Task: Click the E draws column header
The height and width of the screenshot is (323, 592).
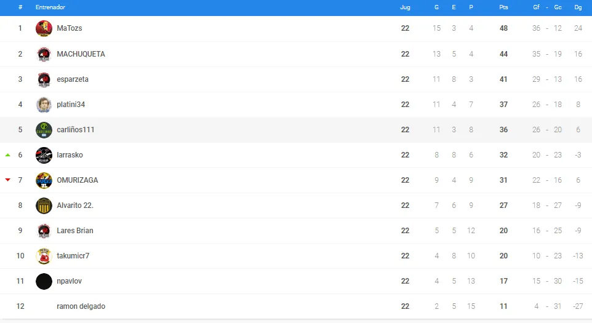Action: pos(454,7)
